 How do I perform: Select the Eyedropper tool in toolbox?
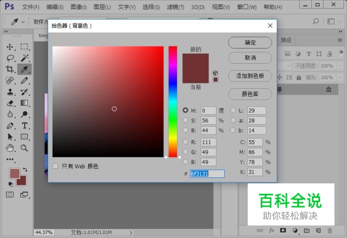coord(25,69)
